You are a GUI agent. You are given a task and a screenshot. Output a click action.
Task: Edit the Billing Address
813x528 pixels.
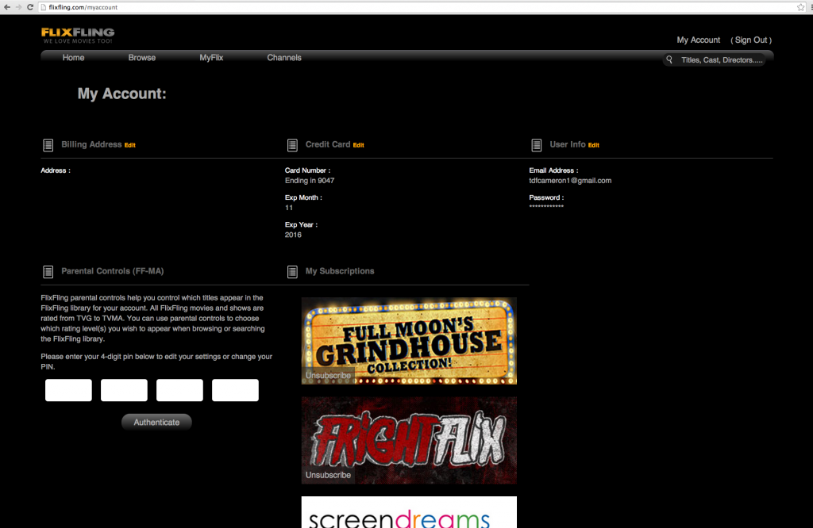tap(129, 145)
